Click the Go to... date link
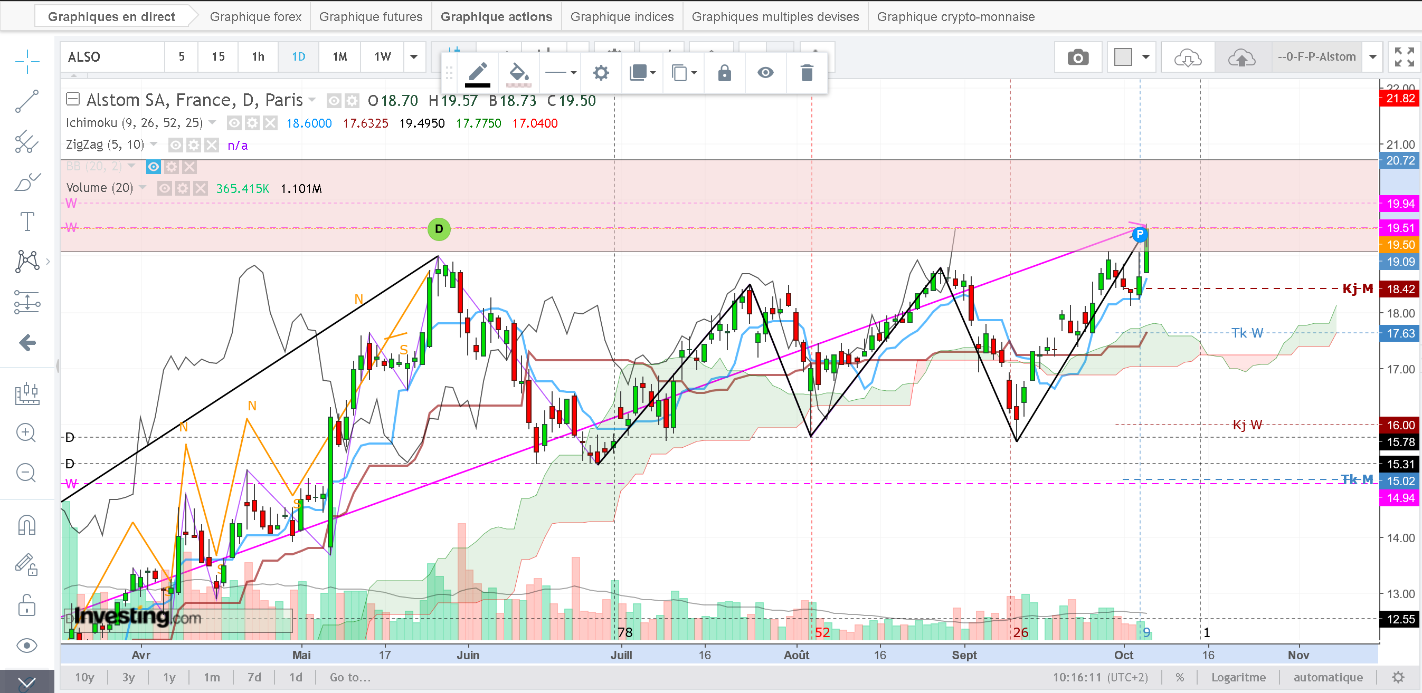The height and width of the screenshot is (693, 1422). 350,677
